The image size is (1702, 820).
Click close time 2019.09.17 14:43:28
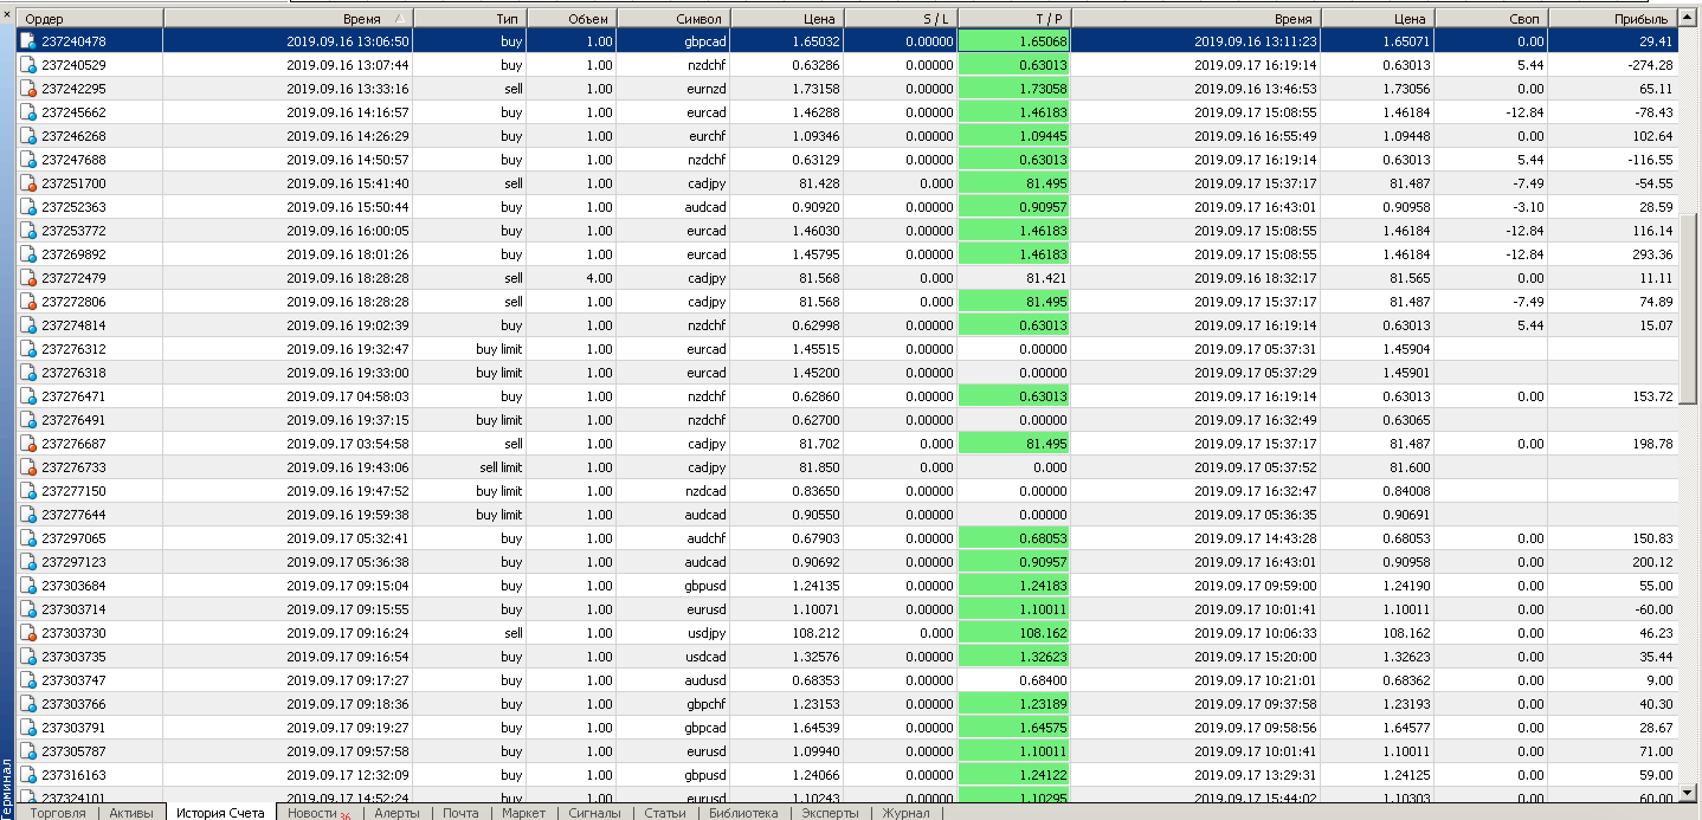tap(1255, 538)
